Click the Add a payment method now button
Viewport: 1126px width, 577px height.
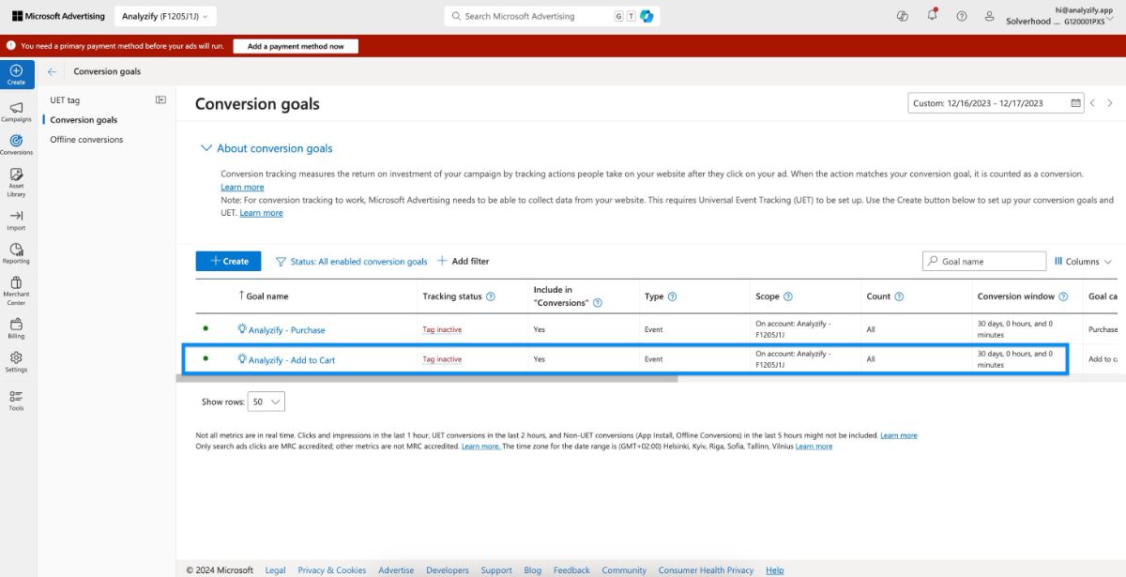296,46
